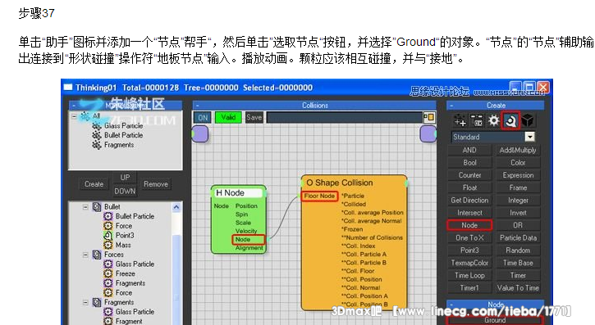The width and height of the screenshot is (595, 325).
Task: Click **Coll. Particle A output
Action: point(364,255)
